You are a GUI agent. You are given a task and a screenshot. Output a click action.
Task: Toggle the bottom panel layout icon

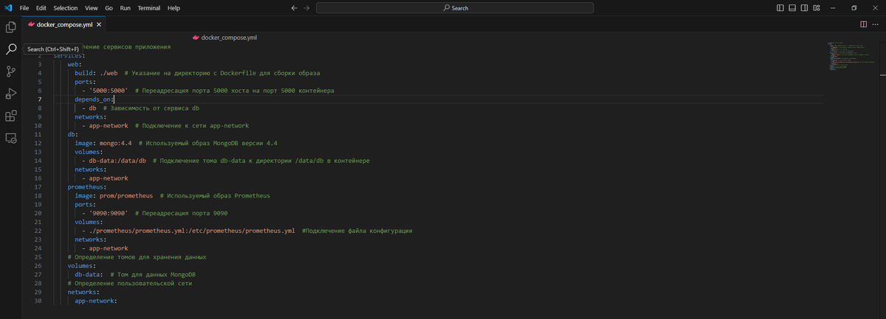pyautogui.click(x=793, y=7)
